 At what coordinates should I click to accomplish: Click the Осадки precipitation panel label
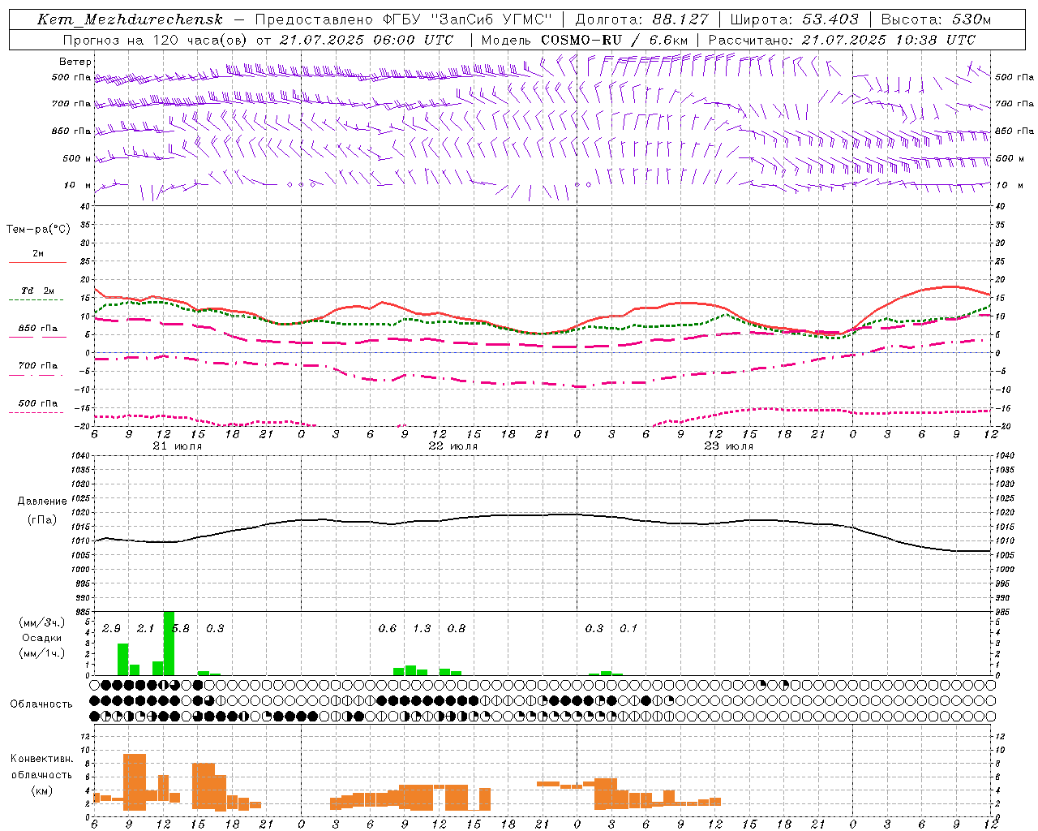[x=41, y=638]
